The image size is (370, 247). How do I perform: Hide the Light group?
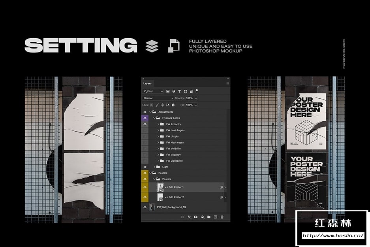click(x=145, y=167)
